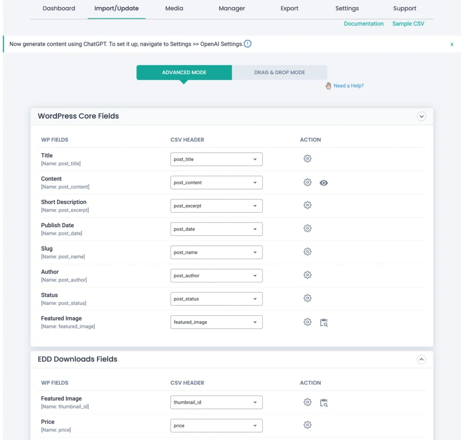Image resolution: width=461 pixels, height=440 pixels.
Task: Preview the Content field mapping
Action: coord(324,182)
